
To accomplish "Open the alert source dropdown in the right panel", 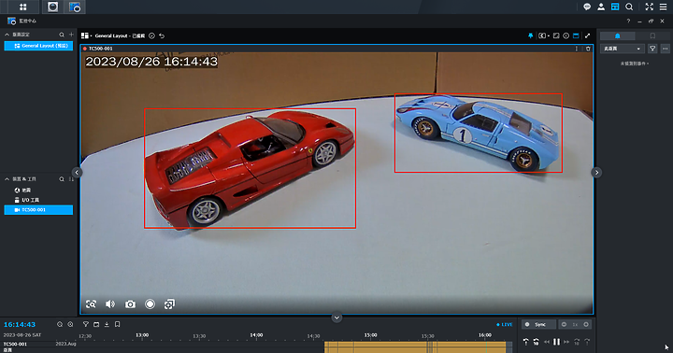I will 622,49.
